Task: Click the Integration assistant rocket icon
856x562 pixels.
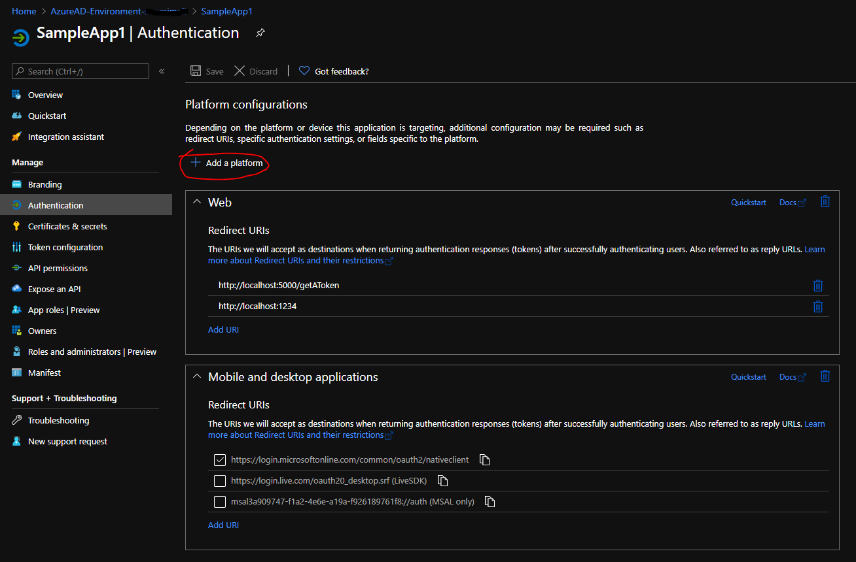Action: [x=16, y=137]
